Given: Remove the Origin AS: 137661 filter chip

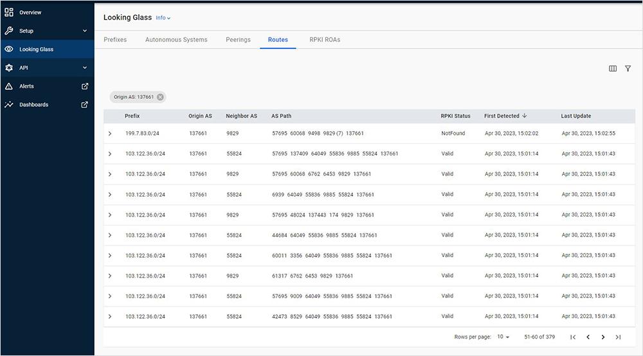Looking at the screenshot, I should 160,97.
